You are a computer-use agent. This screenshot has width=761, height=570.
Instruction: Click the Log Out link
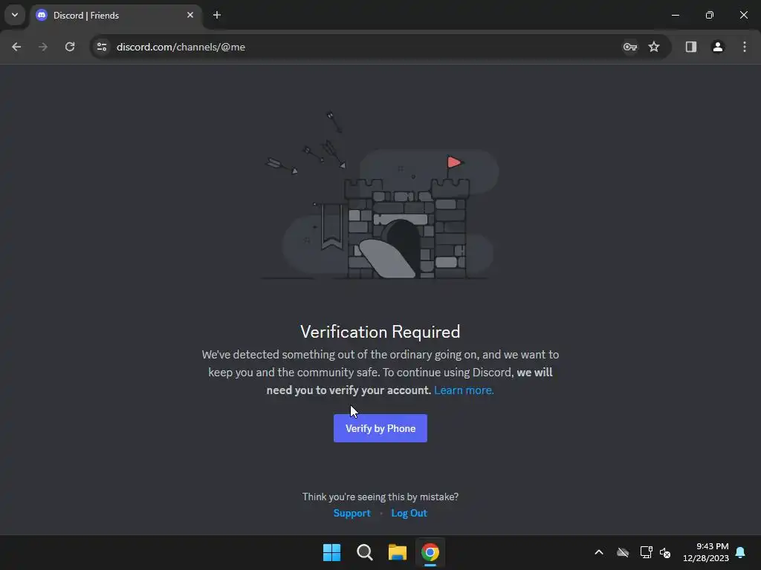point(409,513)
